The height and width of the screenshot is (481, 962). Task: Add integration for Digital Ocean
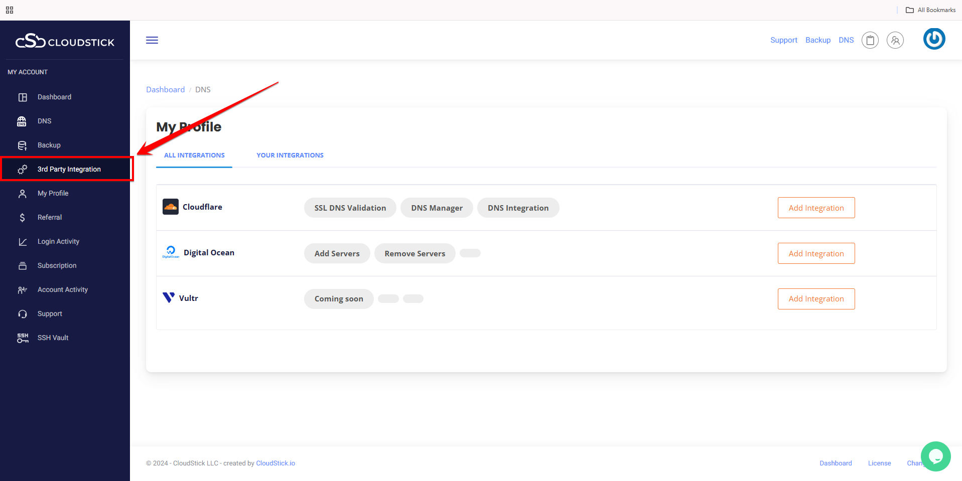(x=816, y=253)
